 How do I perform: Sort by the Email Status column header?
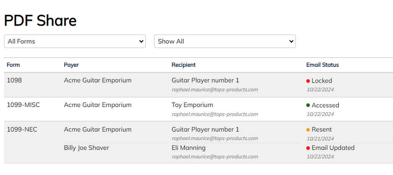point(322,65)
